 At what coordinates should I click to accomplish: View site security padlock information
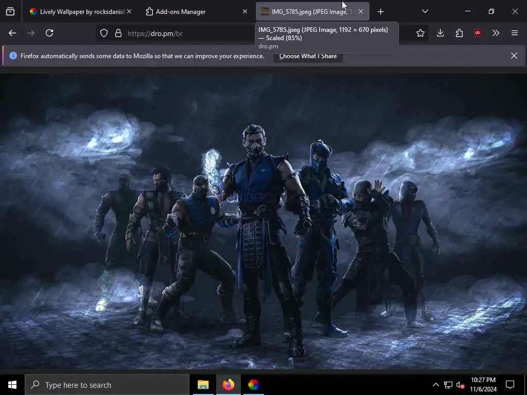(x=118, y=33)
